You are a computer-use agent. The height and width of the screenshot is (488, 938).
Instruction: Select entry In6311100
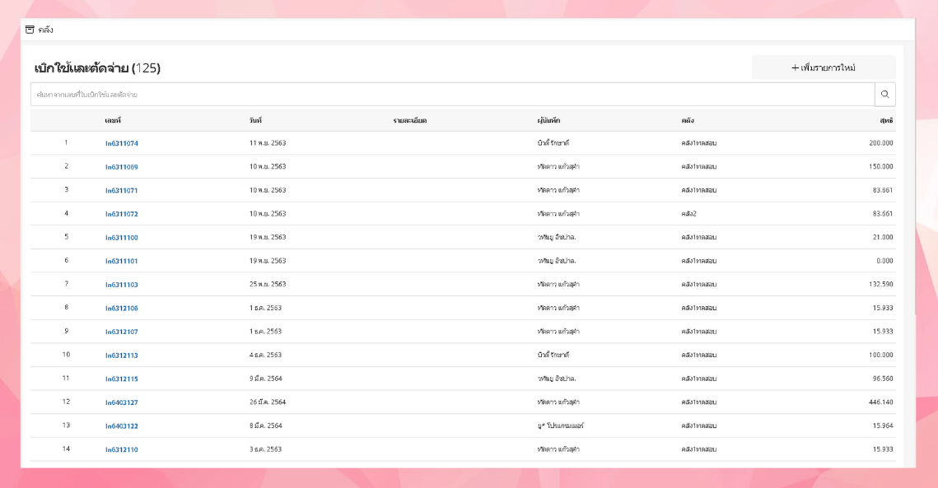tap(122, 238)
